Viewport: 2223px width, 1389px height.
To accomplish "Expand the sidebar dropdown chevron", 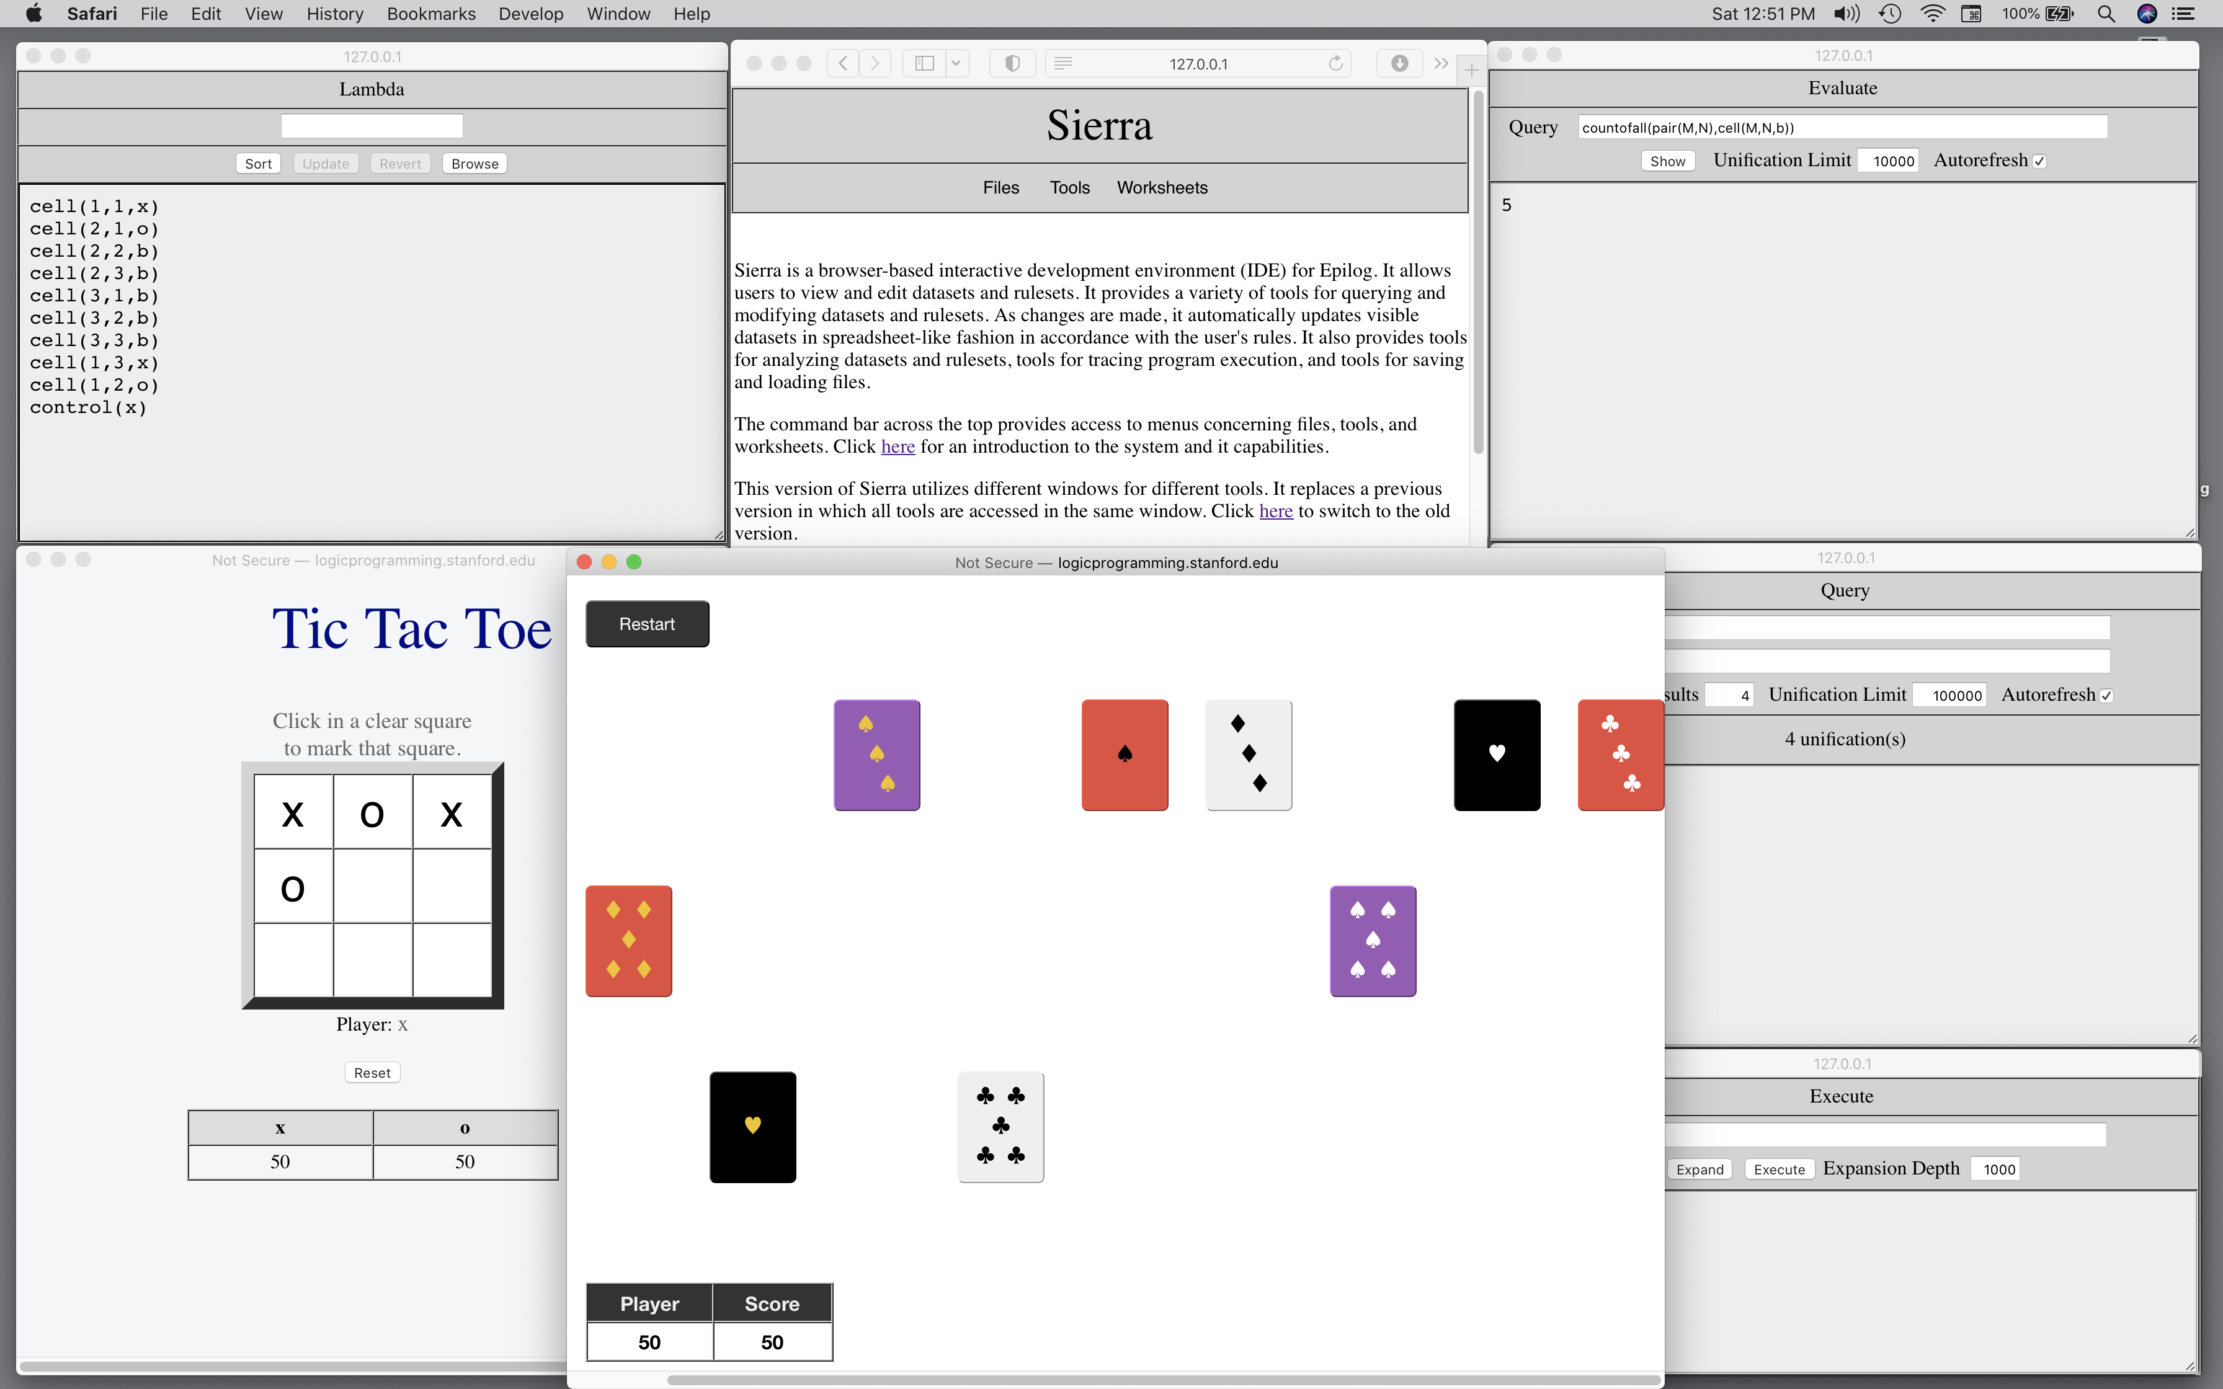I will (955, 63).
